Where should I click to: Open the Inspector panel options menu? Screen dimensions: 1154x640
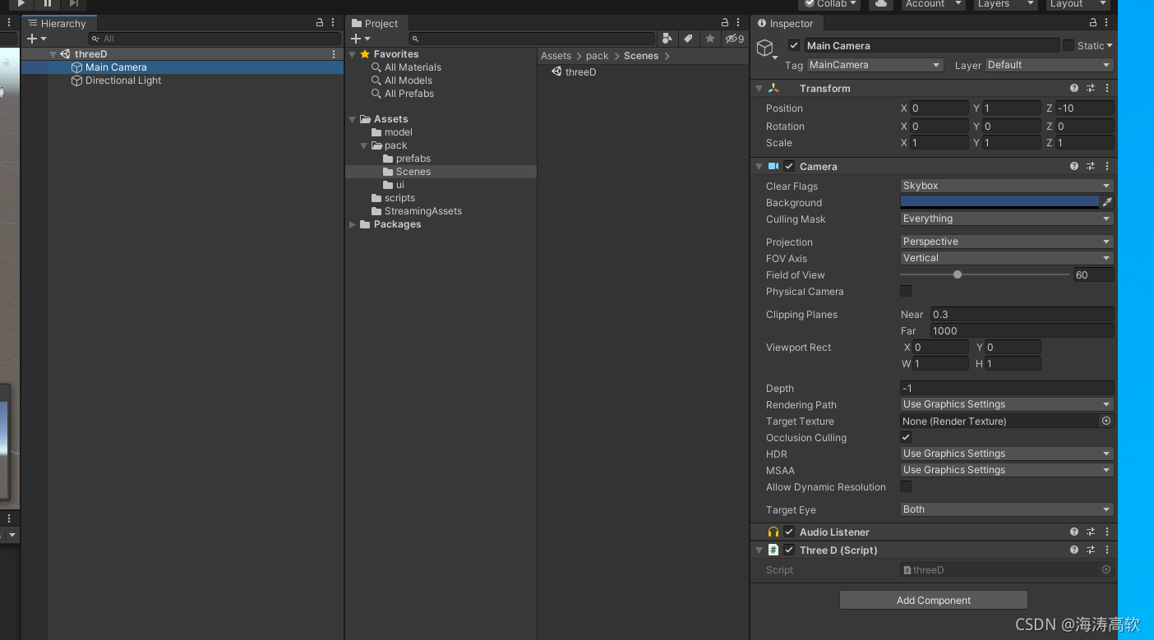coord(1106,23)
